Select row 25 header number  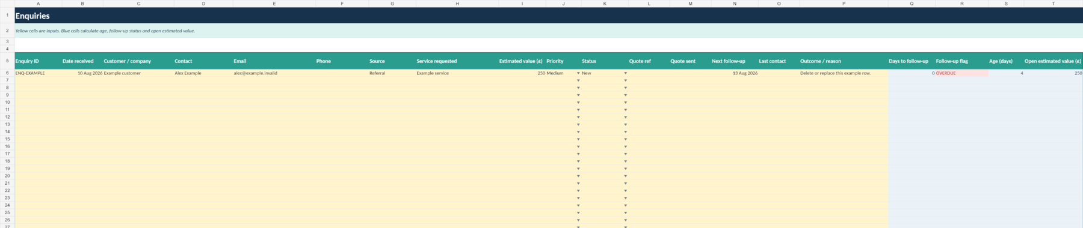point(7,212)
